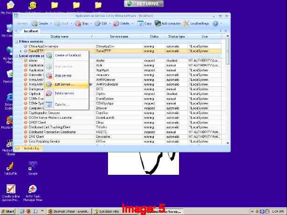This screenshot has width=287, height=215.
Task: Choose Stop service from context menu
Action: [x=67, y=75]
